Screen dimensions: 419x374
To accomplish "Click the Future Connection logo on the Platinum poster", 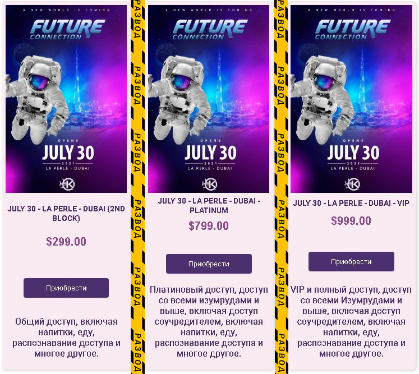I will coord(210,29).
